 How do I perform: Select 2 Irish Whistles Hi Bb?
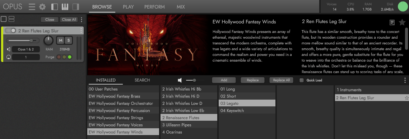coord(189,89)
